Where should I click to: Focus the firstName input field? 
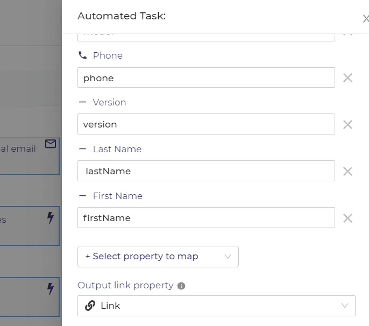pos(206,218)
